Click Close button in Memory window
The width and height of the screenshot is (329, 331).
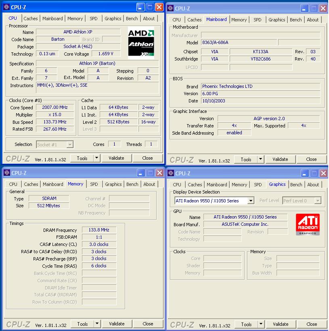click(x=148, y=324)
